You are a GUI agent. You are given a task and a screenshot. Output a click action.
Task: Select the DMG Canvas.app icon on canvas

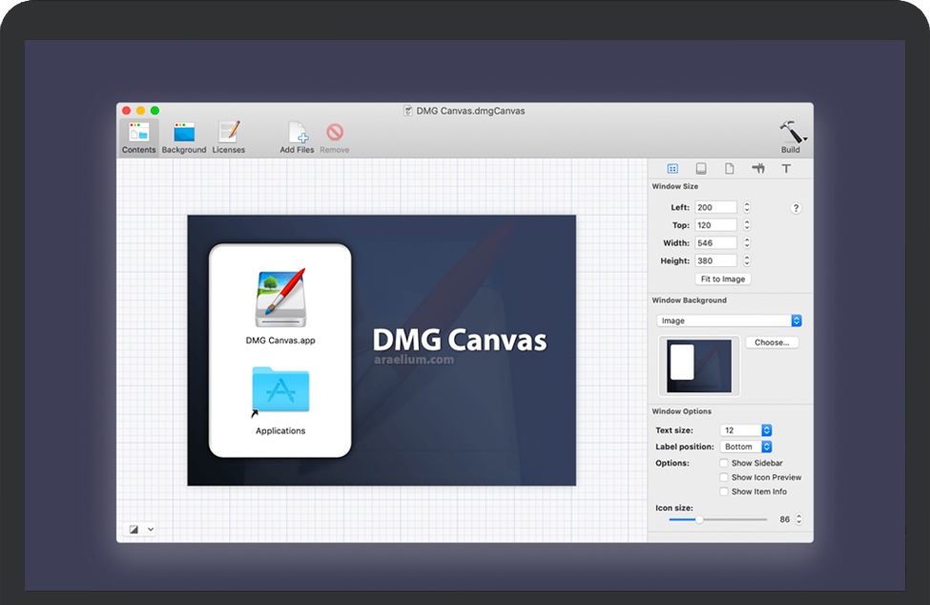coord(279,299)
